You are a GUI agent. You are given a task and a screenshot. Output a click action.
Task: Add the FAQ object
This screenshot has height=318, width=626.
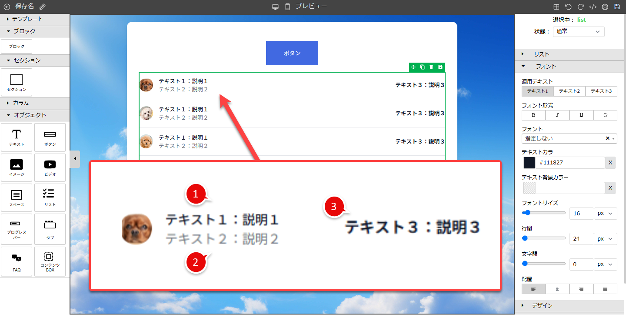click(17, 261)
